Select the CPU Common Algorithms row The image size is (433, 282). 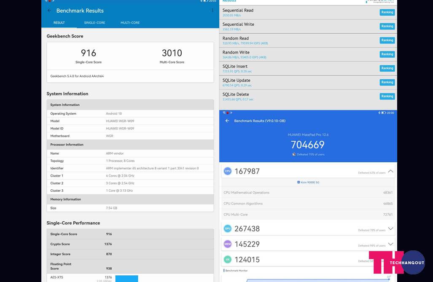pyautogui.click(x=308, y=204)
